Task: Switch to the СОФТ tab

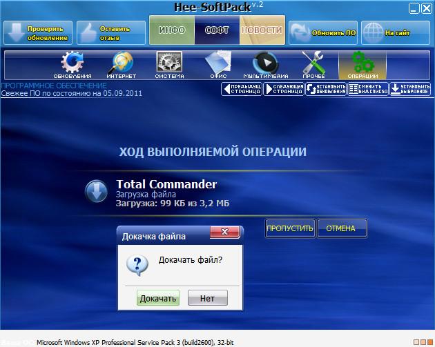Action: click(x=217, y=31)
